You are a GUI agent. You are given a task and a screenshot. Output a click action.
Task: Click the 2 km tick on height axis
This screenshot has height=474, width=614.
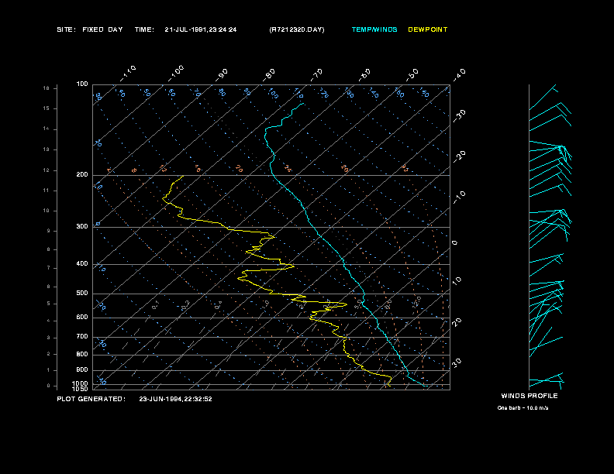[49, 354]
